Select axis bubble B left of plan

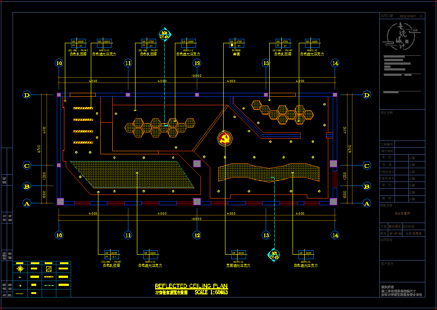pos(27,186)
